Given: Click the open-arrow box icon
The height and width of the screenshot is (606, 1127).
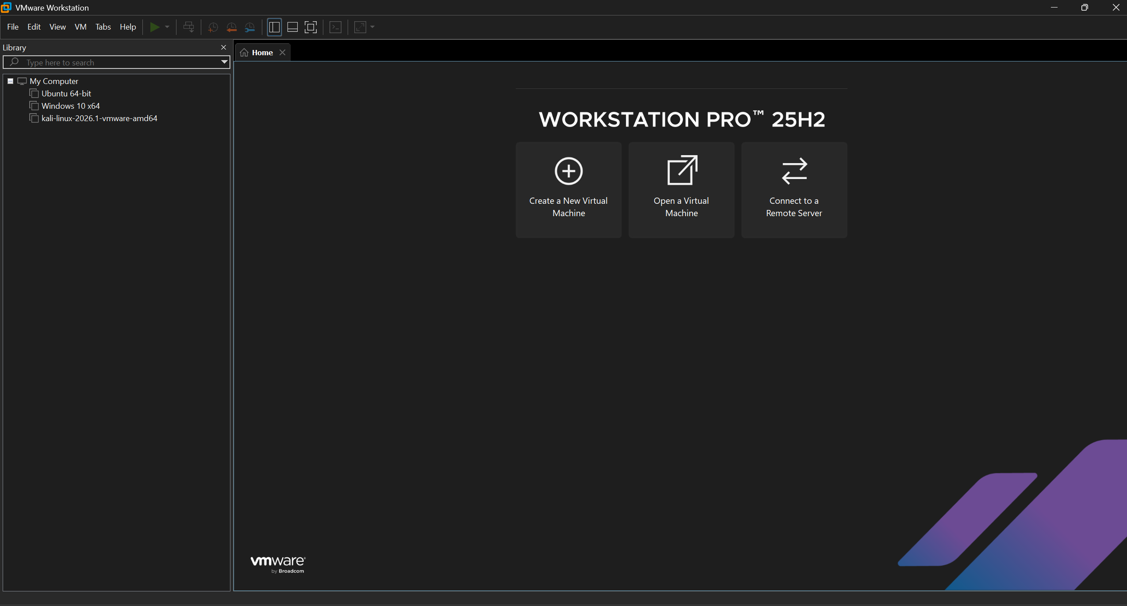Looking at the screenshot, I should 682,170.
